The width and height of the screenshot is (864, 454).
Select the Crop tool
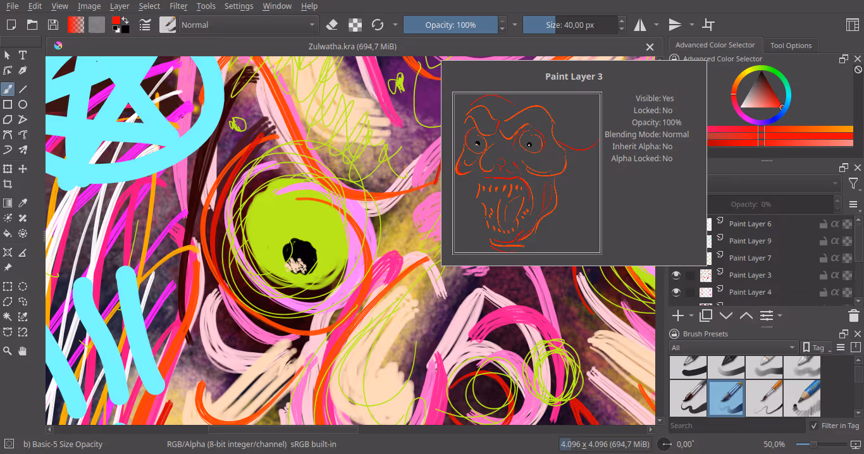point(8,184)
